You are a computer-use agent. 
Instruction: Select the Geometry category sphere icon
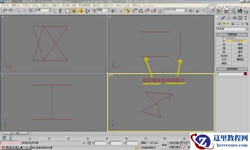219,24
